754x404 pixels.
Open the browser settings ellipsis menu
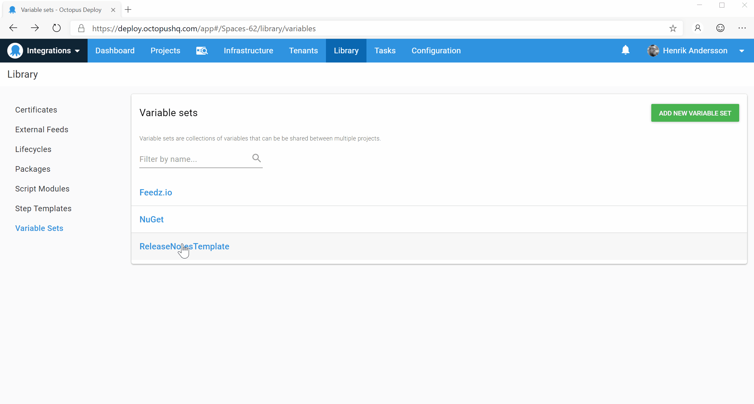coord(742,28)
